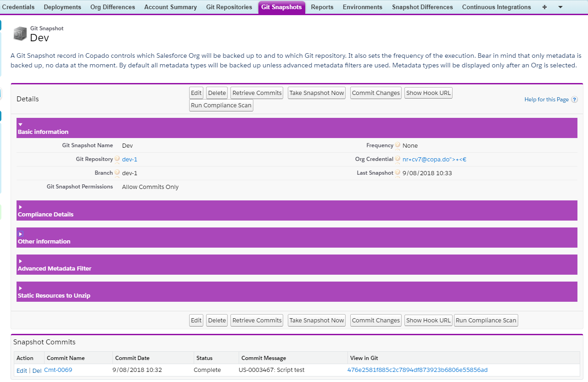Select the Git Snapshots tab
The width and height of the screenshot is (588, 382).
[x=281, y=7]
